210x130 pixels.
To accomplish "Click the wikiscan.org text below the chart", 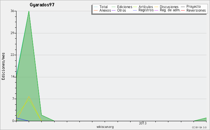I will click(x=105, y=127).
